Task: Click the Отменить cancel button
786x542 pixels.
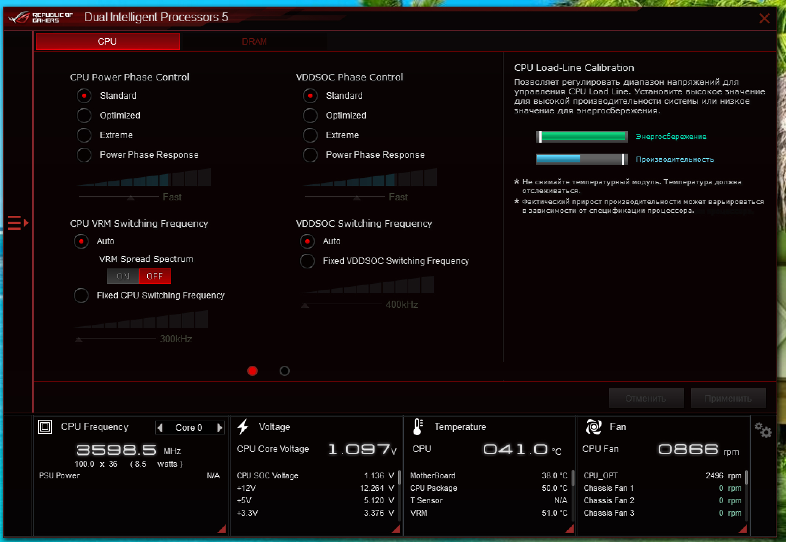Action: point(646,398)
